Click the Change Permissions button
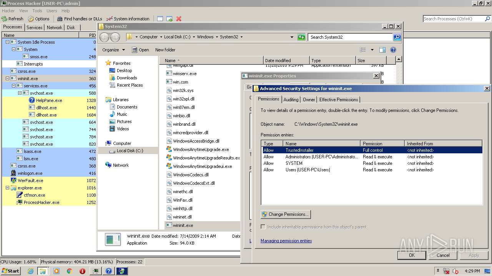Viewport: 492px width, 276px height. click(286, 214)
